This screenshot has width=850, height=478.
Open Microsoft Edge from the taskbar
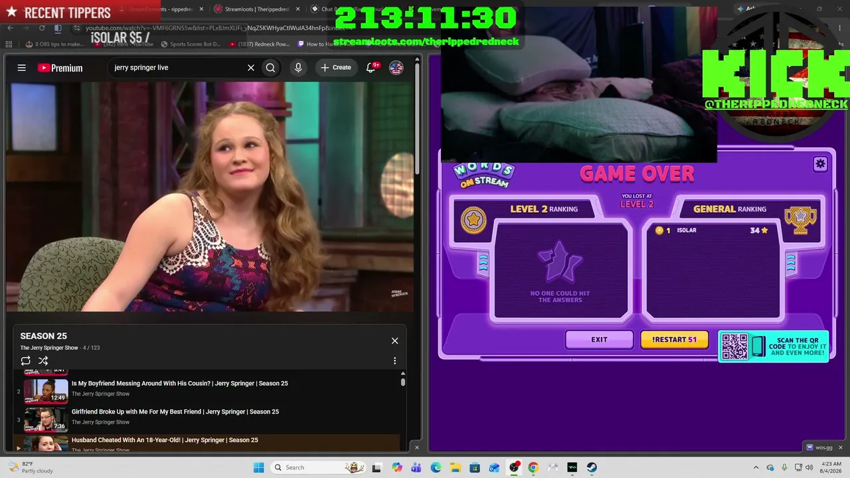coord(436,467)
